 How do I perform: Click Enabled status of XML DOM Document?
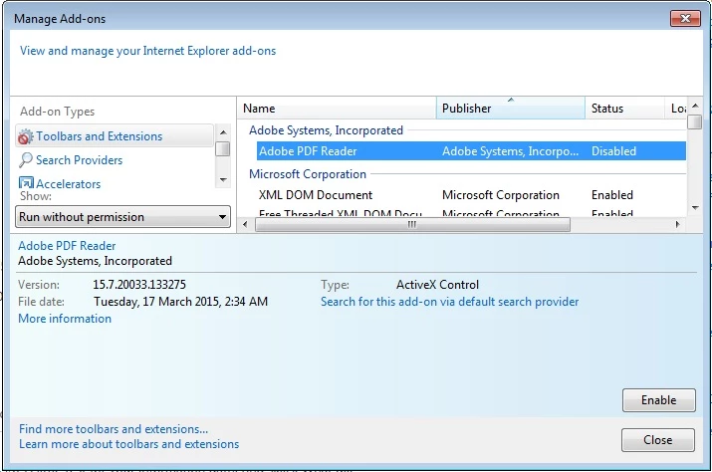pyautogui.click(x=612, y=195)
